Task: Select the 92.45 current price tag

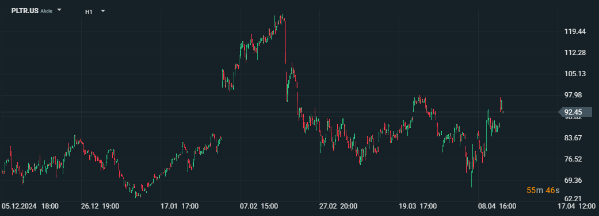Action: (x=573, y=112)
